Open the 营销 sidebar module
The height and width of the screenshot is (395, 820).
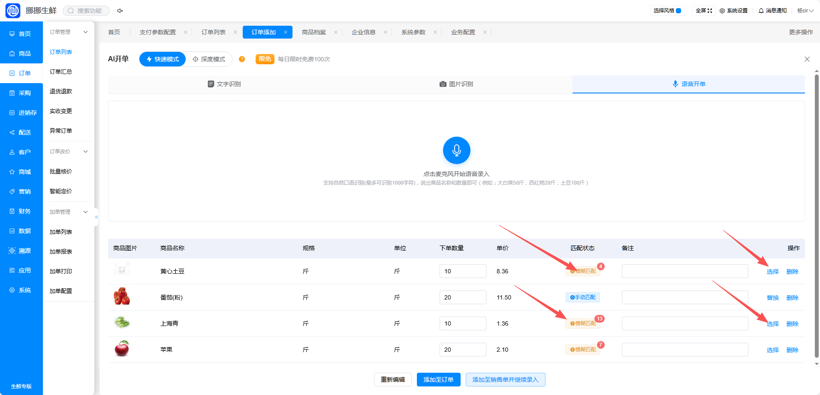point(21,192)
